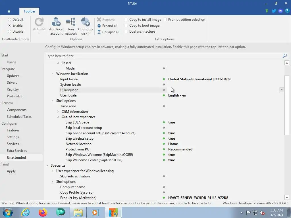Open the Image page in sidebar
The width and height of the screenshot is (291, 218).
[11, 62]
